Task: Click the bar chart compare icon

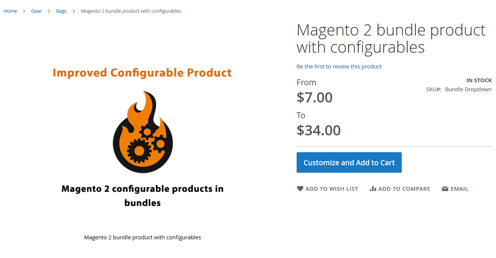Action: pyautogui.click(x=373, y=188)
